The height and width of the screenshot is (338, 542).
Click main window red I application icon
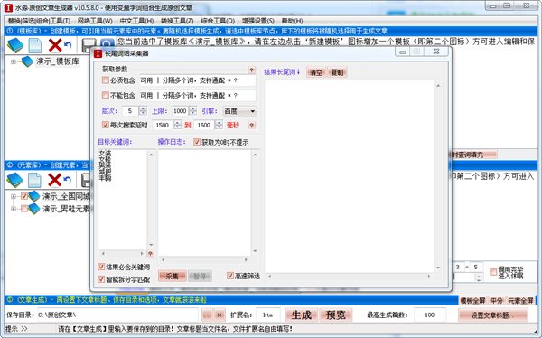point(8,7)
